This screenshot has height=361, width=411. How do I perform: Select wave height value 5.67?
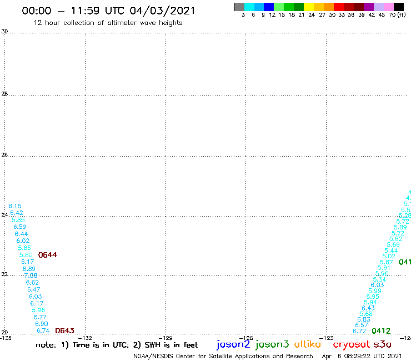pos(387,263)
